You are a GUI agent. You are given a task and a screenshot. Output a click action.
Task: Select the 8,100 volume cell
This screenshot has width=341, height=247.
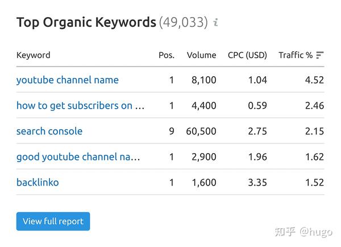(204, 80)
